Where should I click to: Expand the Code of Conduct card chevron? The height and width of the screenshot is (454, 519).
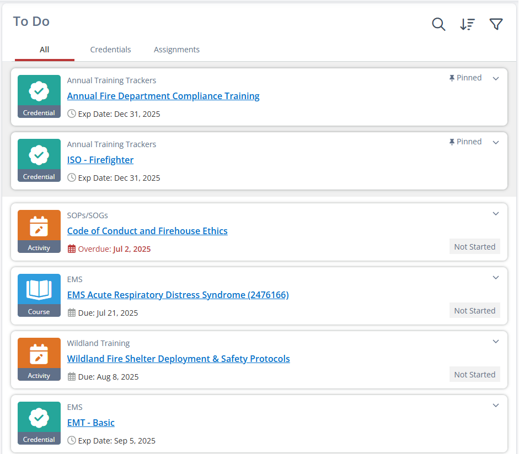[x=496, y=214]
